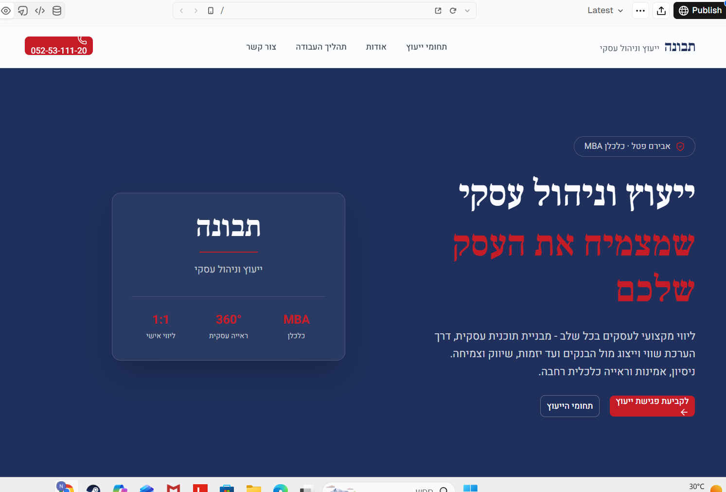Open the צור קשר nav link
This screenshot has width=726, height=492.
point(261,47)
